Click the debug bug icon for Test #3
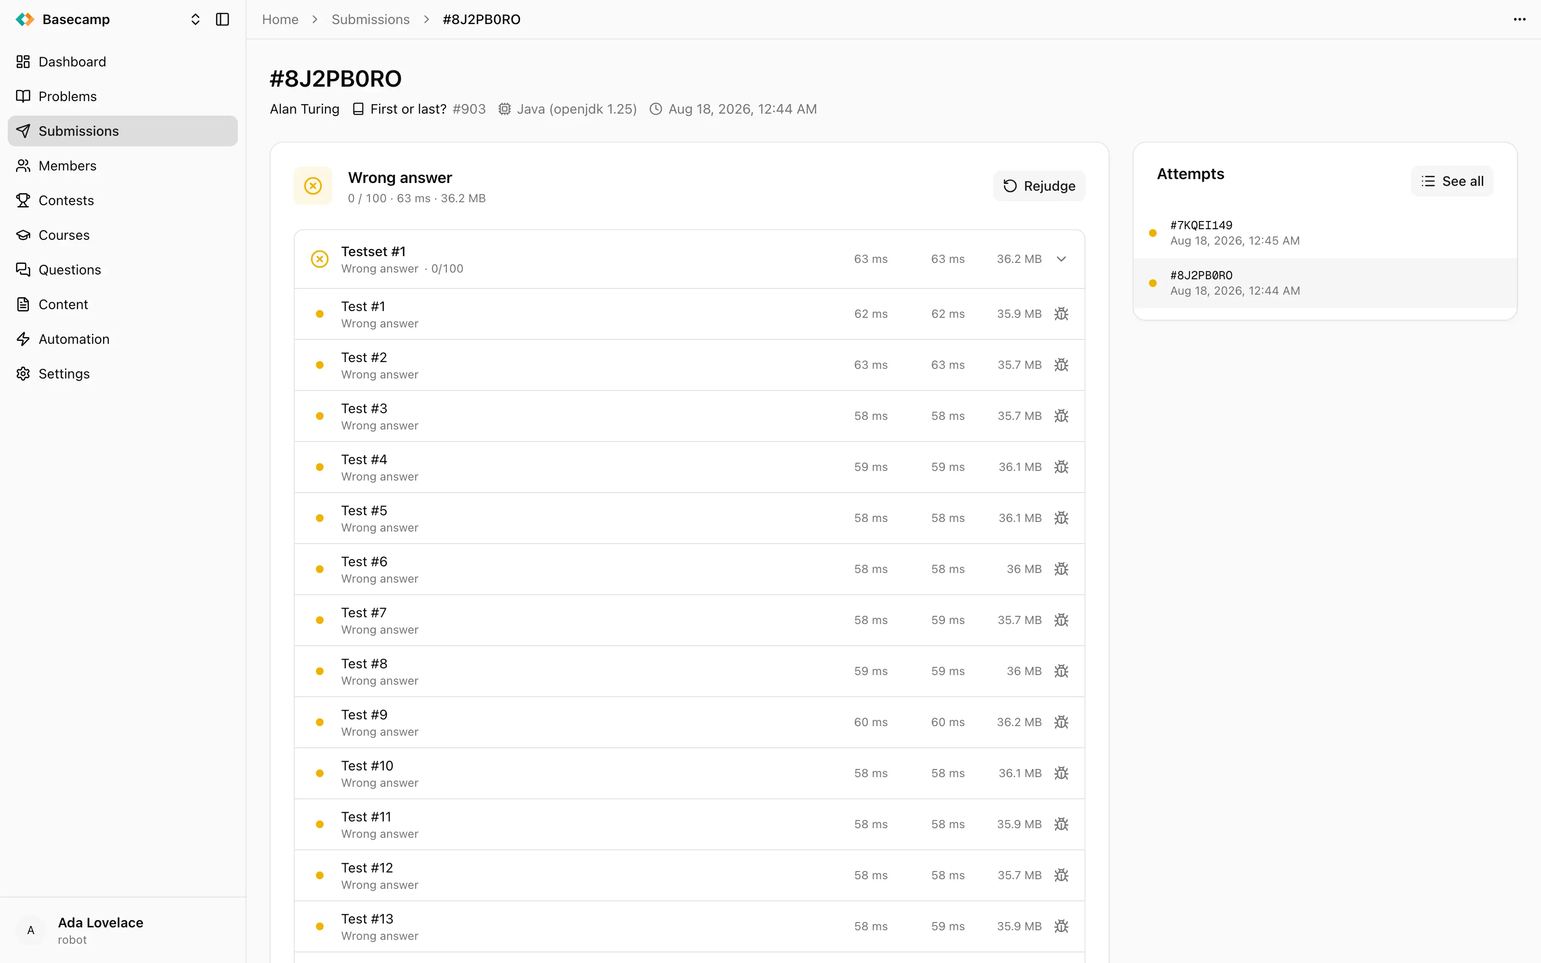The height and width of the screenshot is (963, 1541). click(1061, 416)
